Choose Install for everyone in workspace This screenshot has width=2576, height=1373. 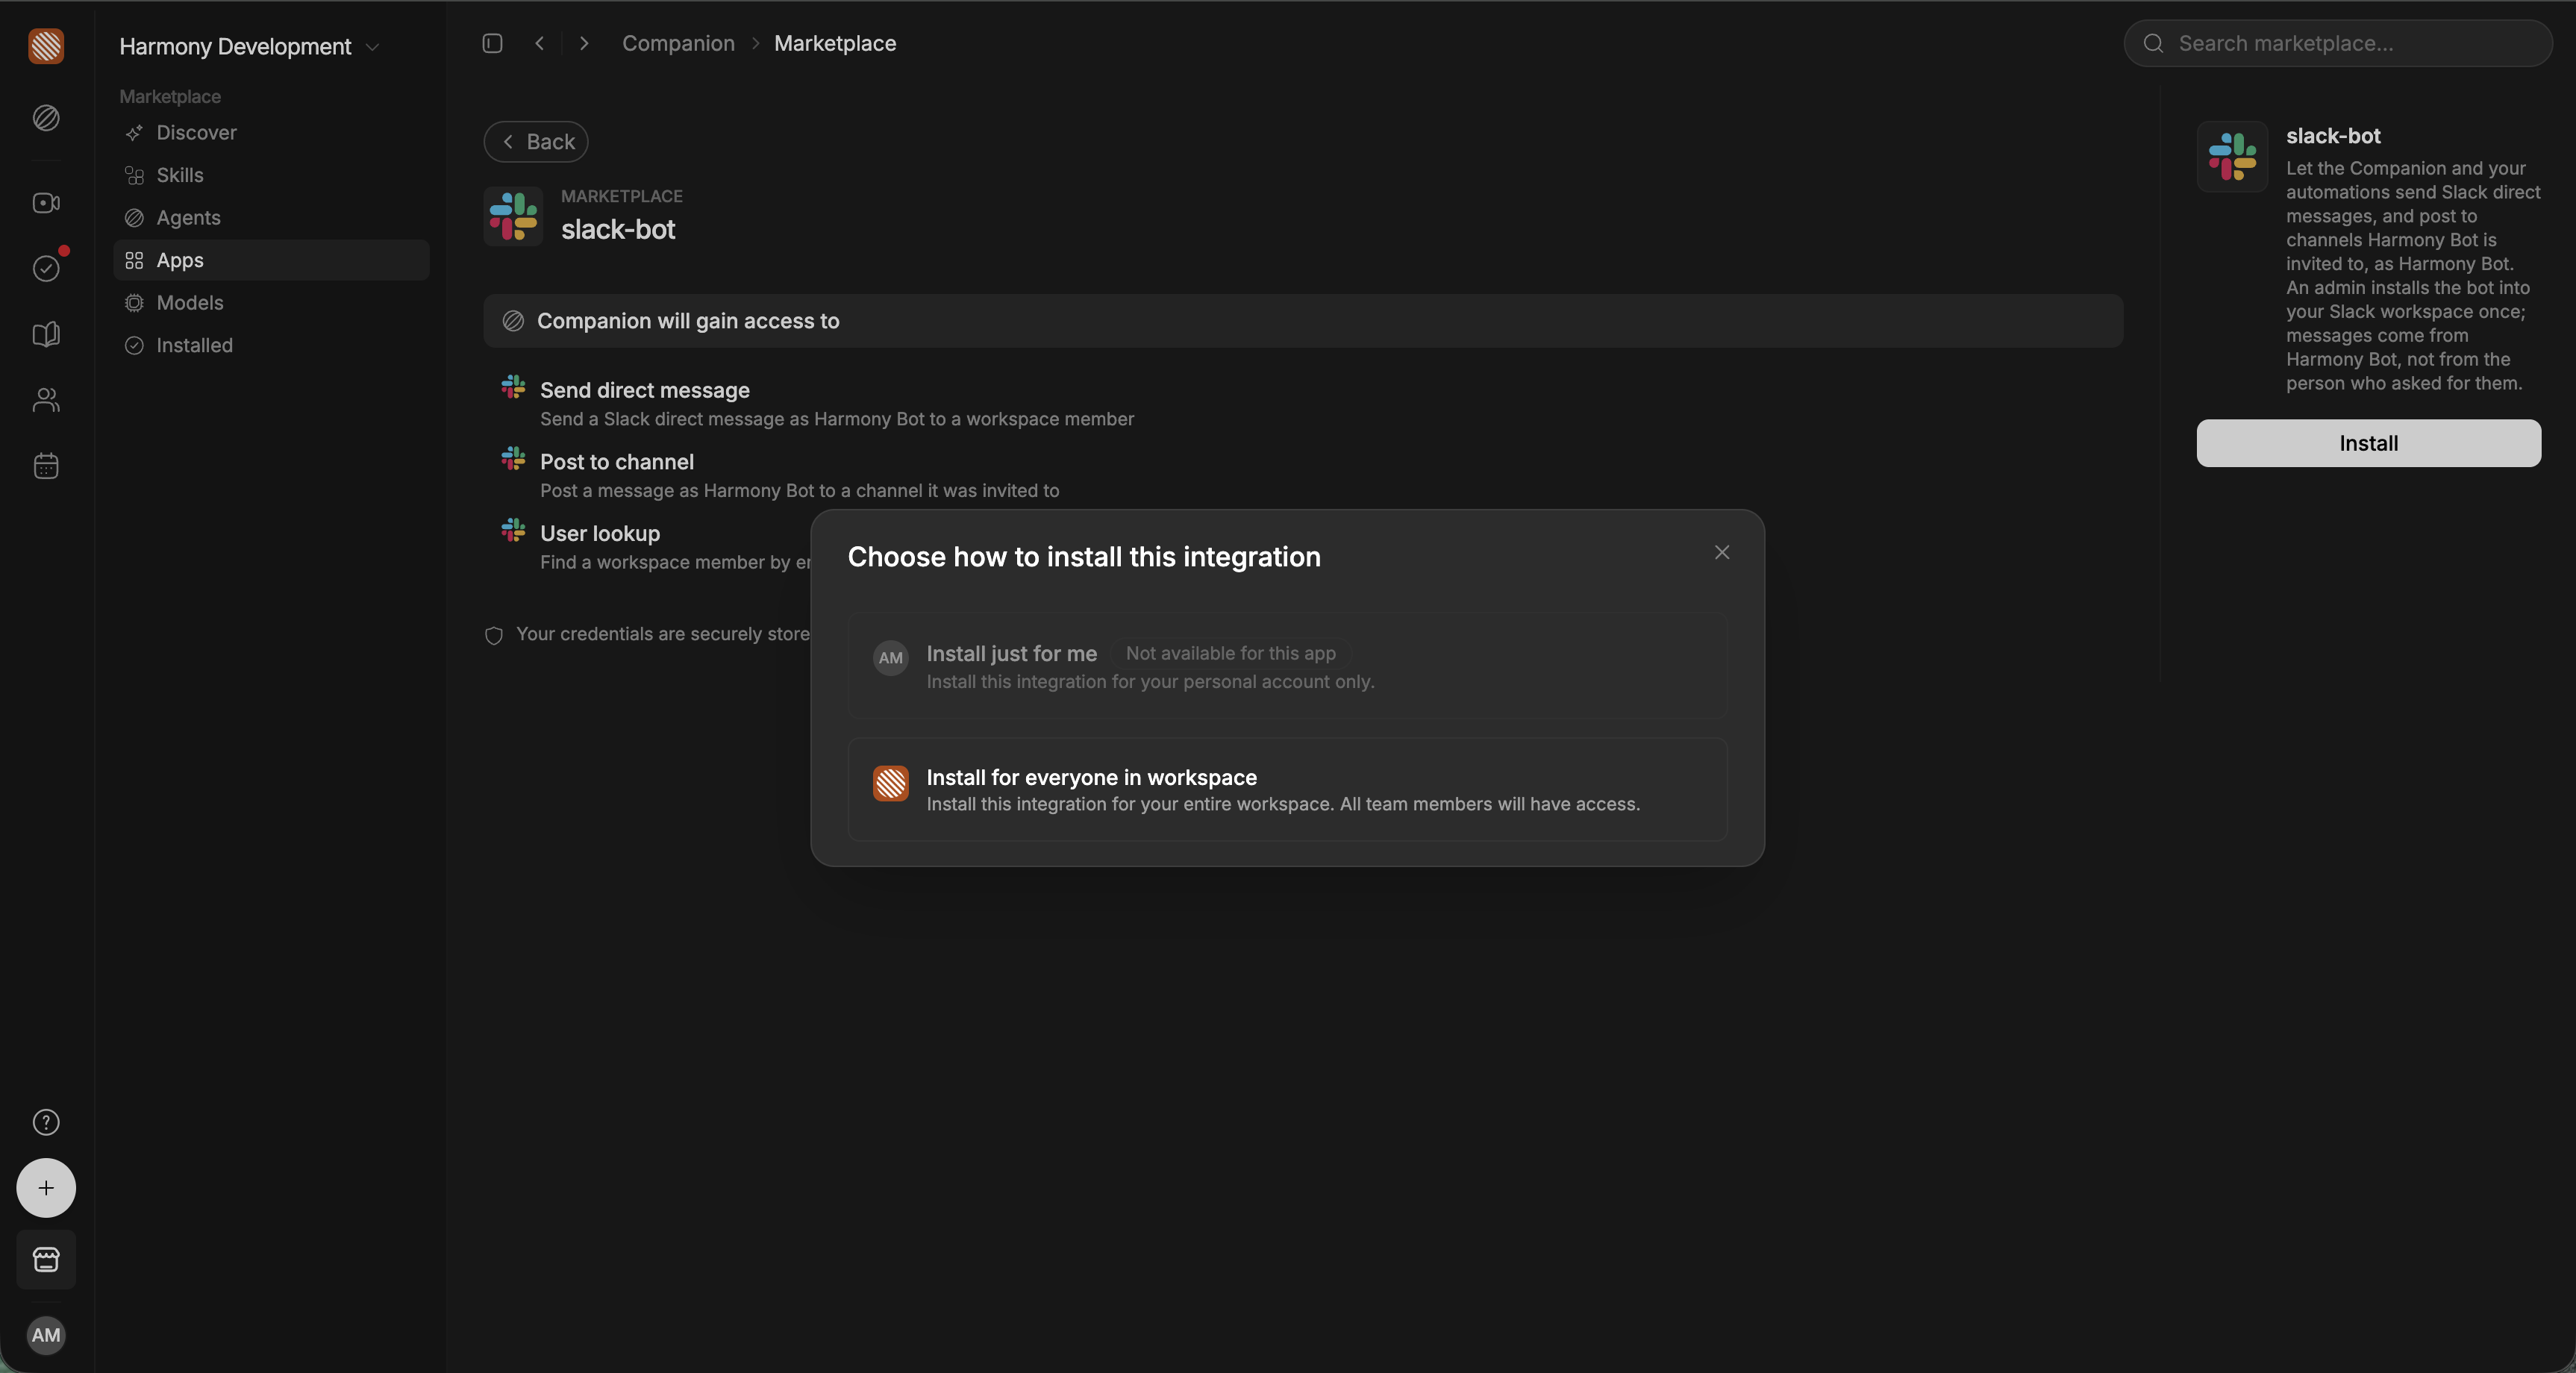pos(1288,790)
